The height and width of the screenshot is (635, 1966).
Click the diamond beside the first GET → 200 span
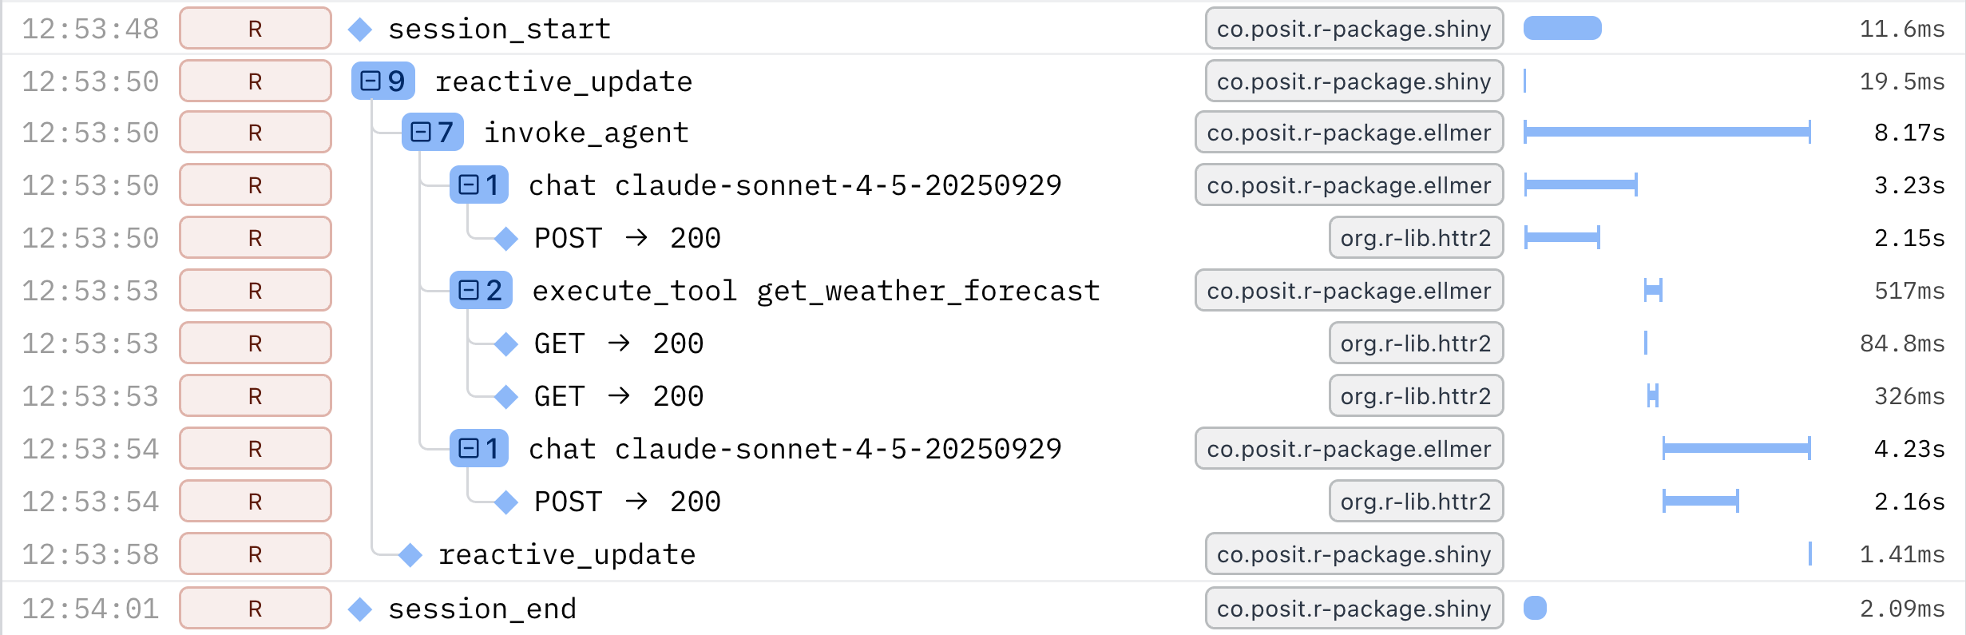click(505, 343)
